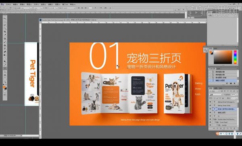Open the 文件 (File) menu
Image resolution: width=242 pixels, height=146 pixels.
(8, 4)
